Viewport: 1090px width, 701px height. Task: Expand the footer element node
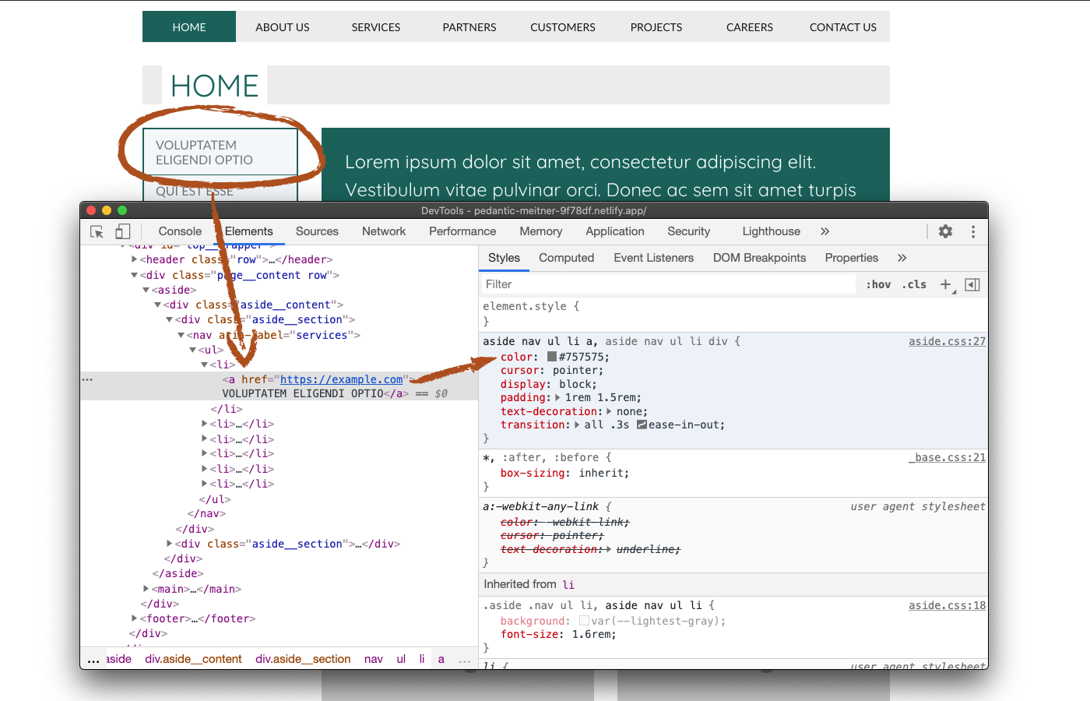pos(135,618)
